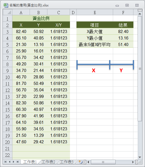
Task: Minimize the workbook window
Action: point(117,6)
